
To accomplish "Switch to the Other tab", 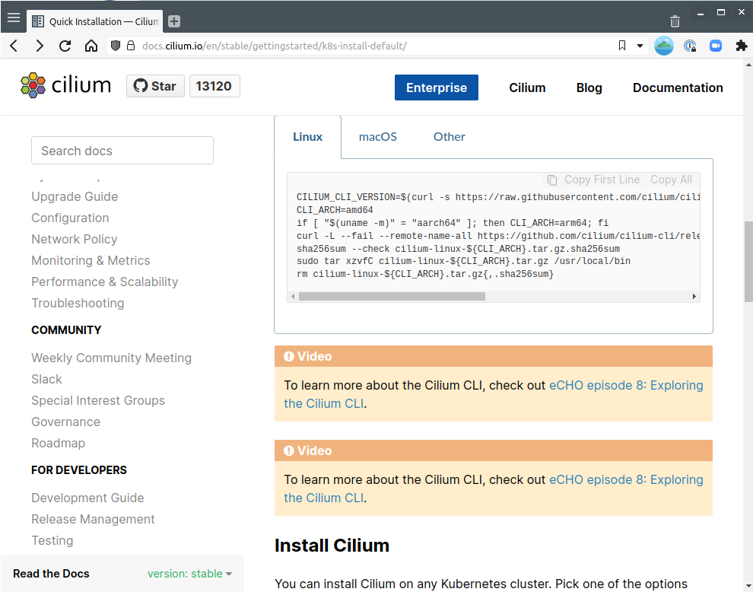I will [449, 137].
